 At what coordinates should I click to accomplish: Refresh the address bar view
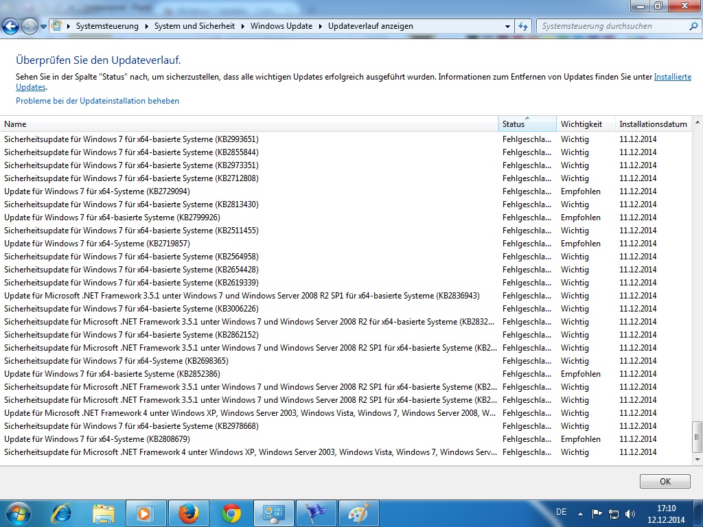tap(522, 26)
